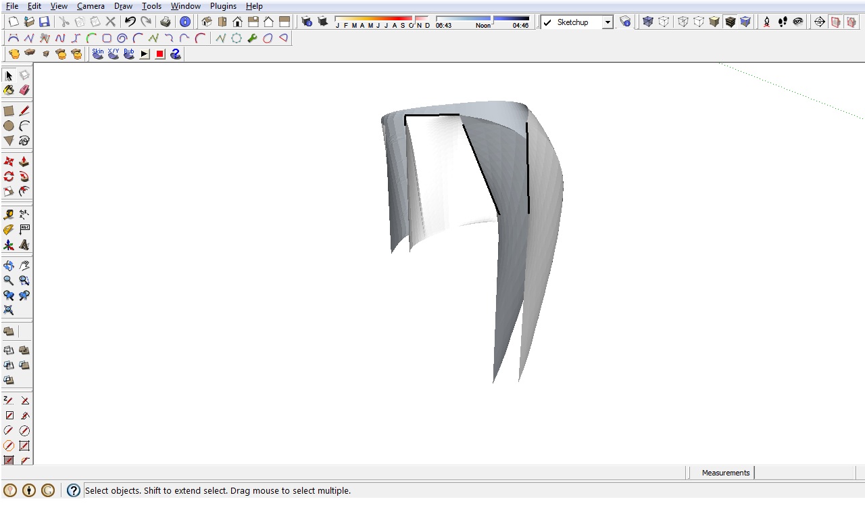
Task: Switch to Front house view
Action: click(x=237, y=22)
